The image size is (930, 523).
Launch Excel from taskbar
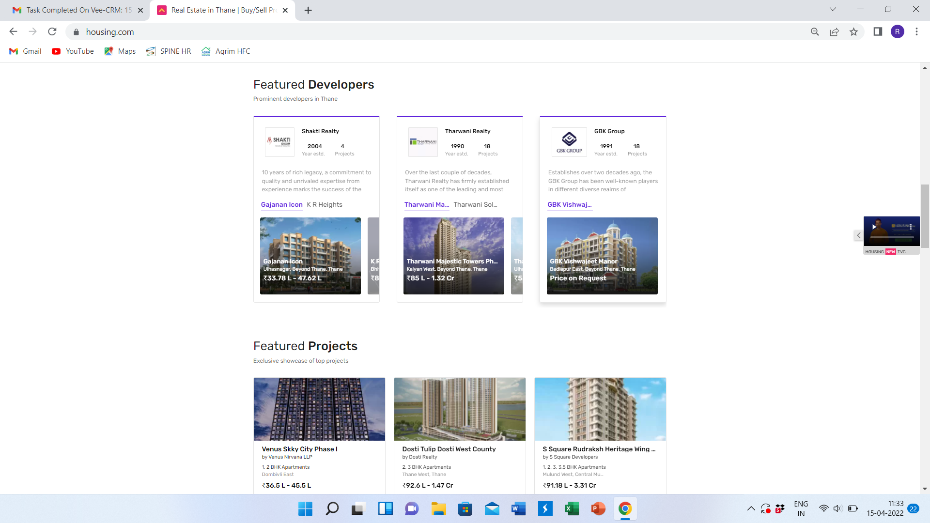click(x=572, y=509)
